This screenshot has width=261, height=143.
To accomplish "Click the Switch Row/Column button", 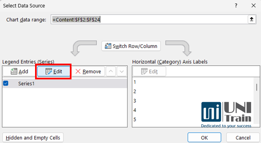I will [x=131, y=46].
